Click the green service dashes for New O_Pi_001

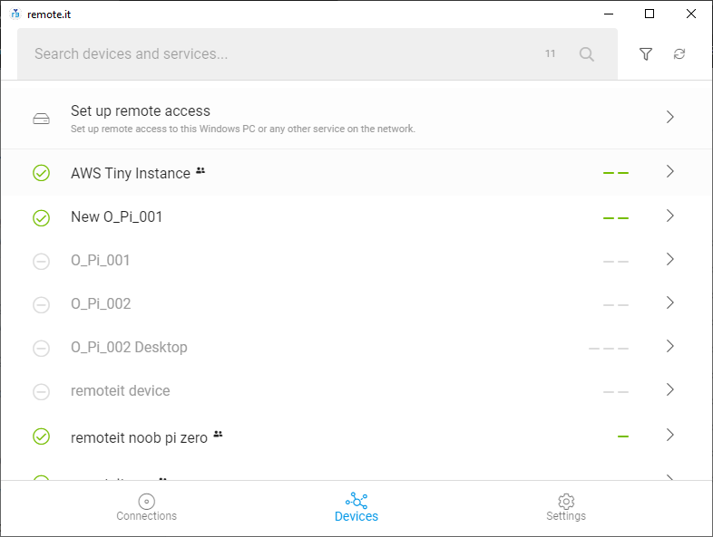(x=616, y=218)
